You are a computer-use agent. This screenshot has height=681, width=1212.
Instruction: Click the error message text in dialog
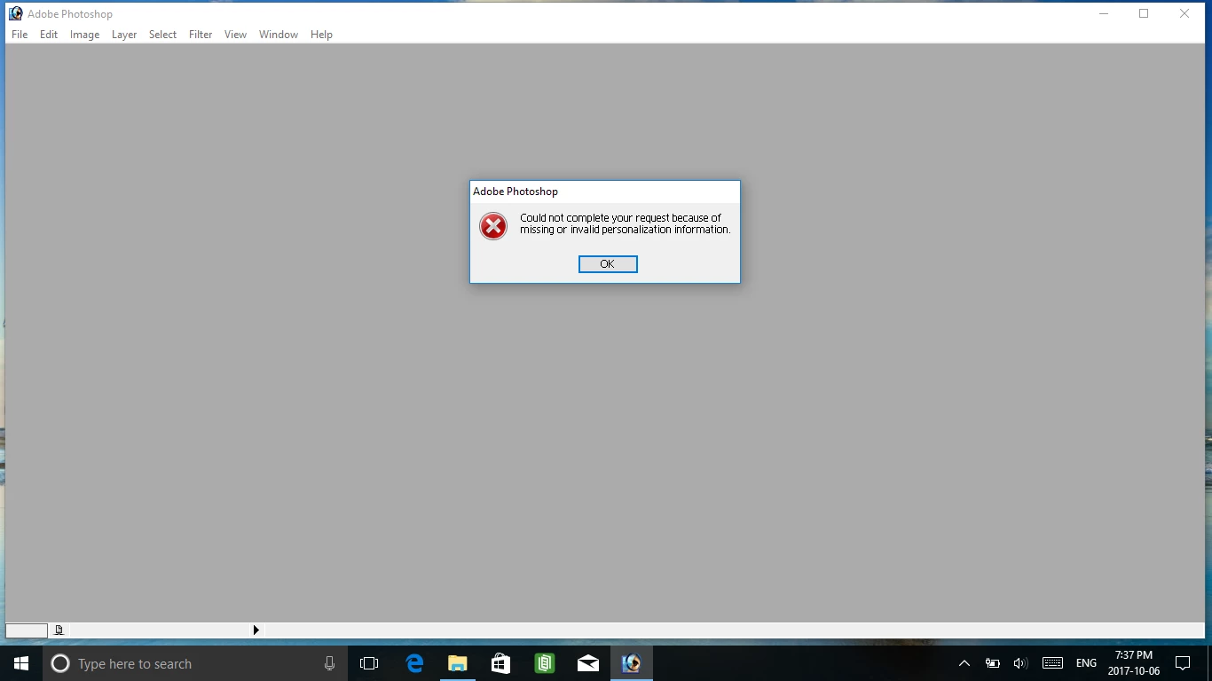point(626,223)
